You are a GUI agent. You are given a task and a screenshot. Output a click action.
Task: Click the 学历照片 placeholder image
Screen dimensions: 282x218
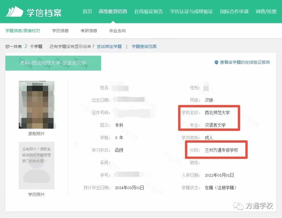pos(37,166)
